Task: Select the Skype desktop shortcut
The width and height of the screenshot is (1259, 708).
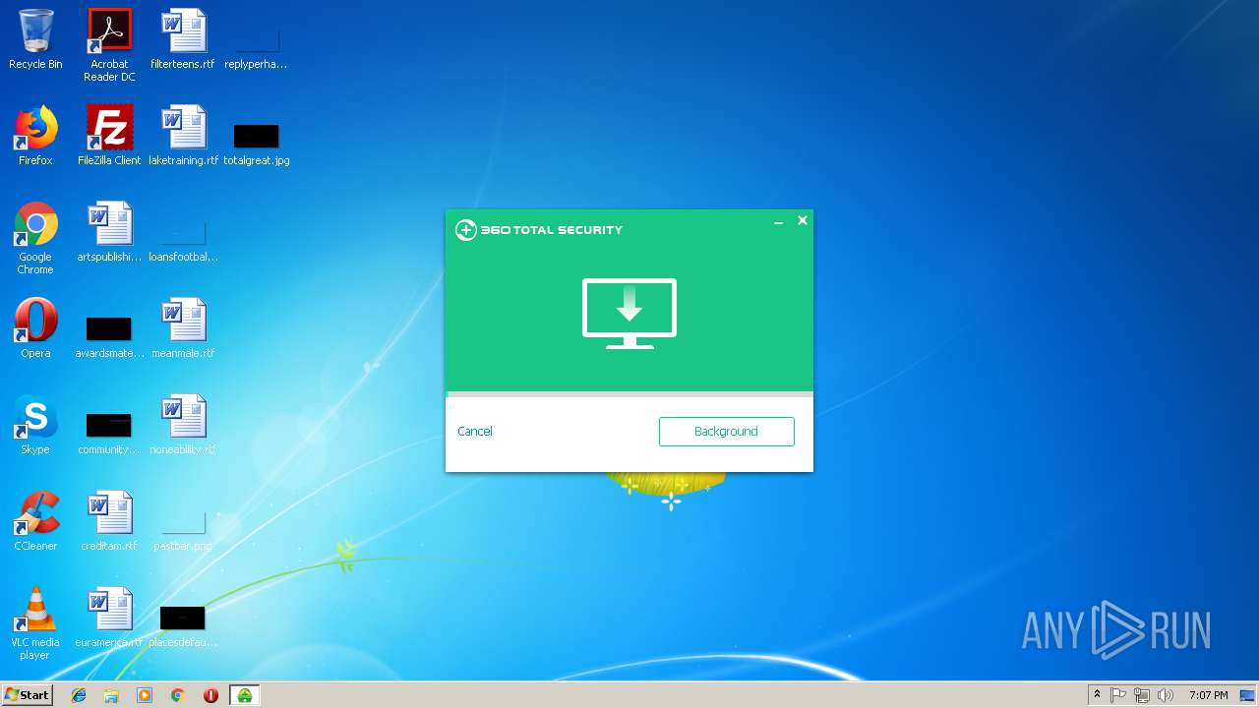Action: point(35,426)
